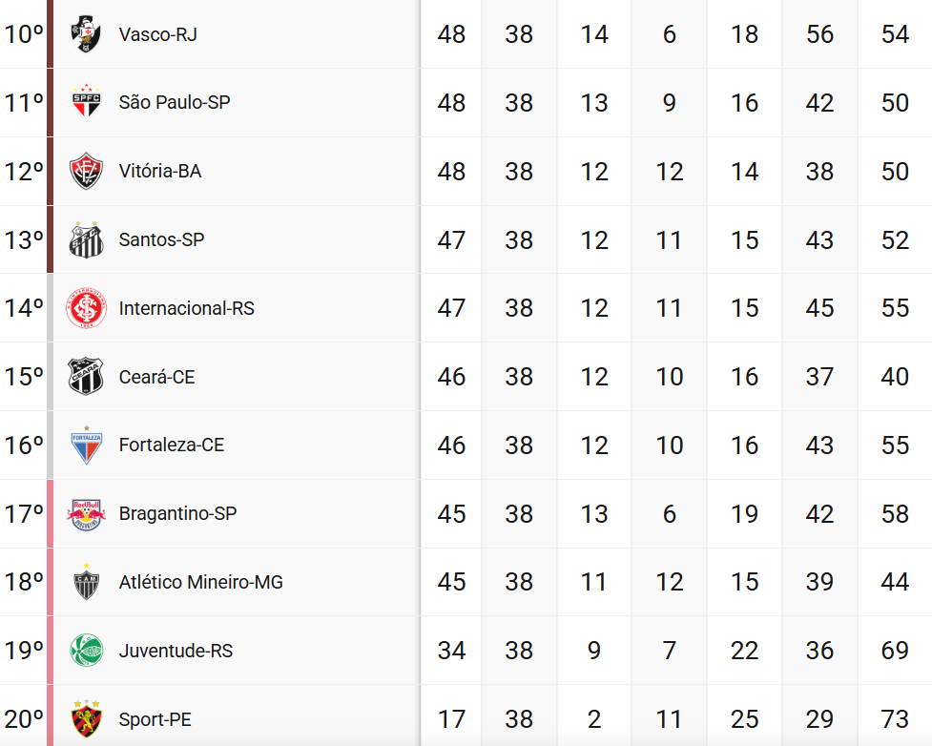
Task: Click the Ceará-CE club crest
Action: 86,377
